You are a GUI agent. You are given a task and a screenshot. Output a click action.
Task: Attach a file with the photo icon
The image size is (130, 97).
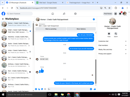click(x=39, y=89)
